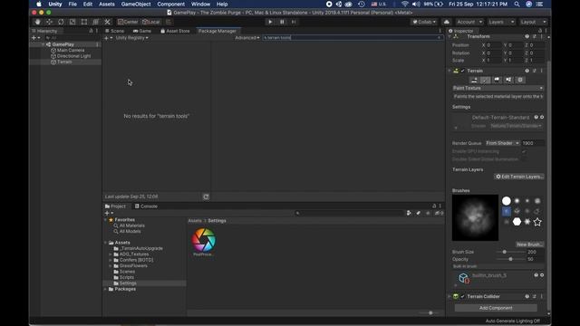Expand the Packages folder
Screen dimensions: 580x326
[x=106, y=289]
